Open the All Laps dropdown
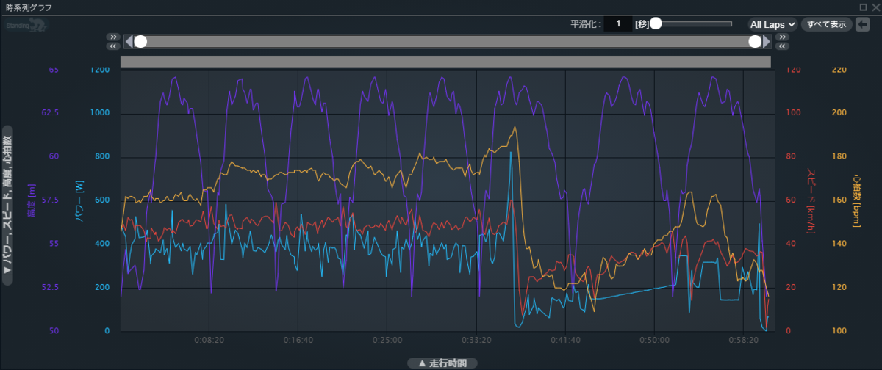The width and height of the screenshot is (882, 370). point(772,24)
